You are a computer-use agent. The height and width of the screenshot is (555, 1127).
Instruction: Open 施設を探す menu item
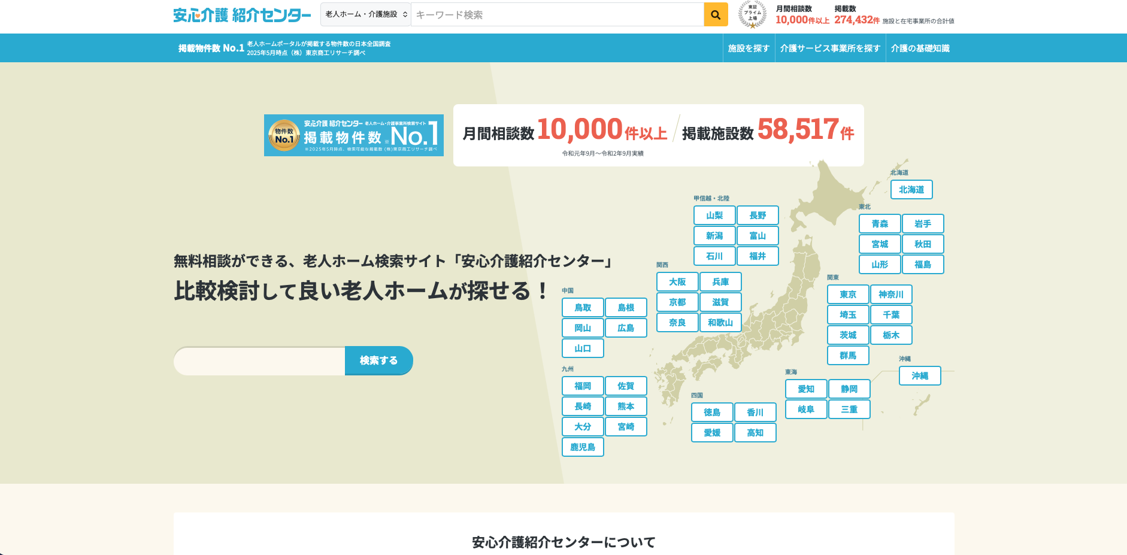pos(749,48)
